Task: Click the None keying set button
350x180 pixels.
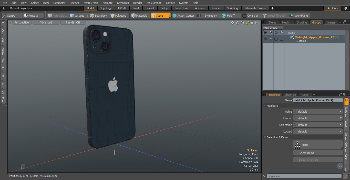Action: tap(318, 145)
